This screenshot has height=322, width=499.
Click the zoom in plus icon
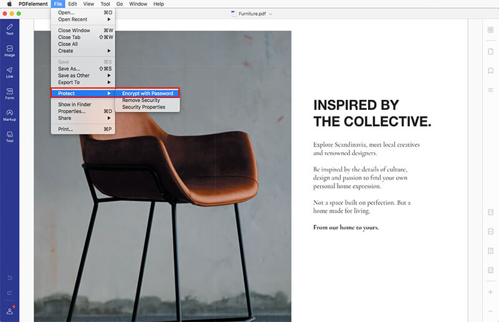(490, 292)
